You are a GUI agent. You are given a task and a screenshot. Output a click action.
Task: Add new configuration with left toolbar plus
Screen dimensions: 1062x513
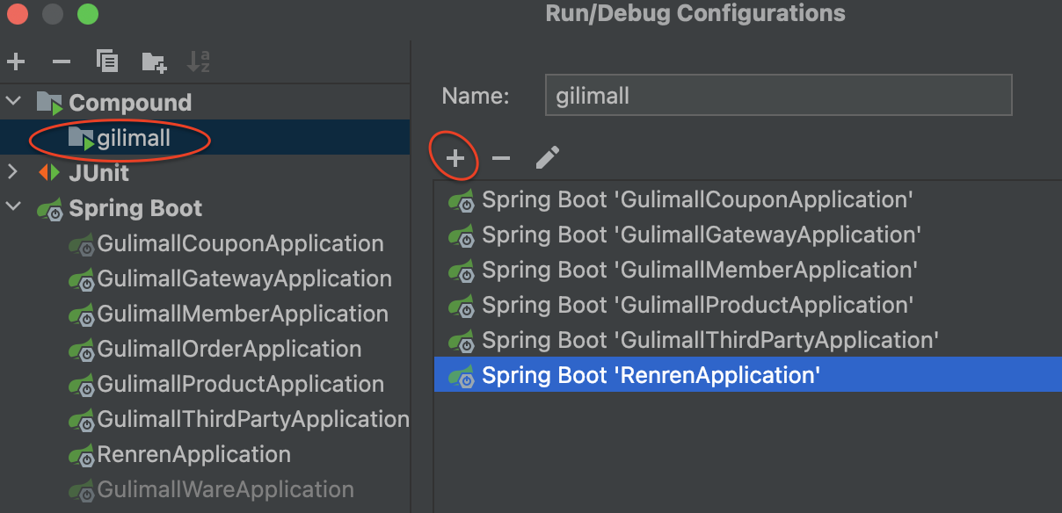click(x=16, y=61)
